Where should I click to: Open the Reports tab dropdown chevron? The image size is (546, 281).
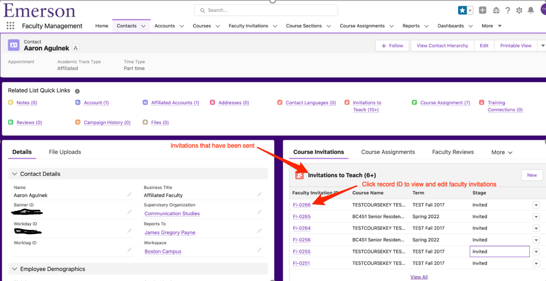[426, 26]
